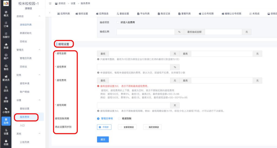The width and height of the screenshot is (277, 148).
Task: Open 基础设置 under 设置 in side menu
Action: coord(25,109)
